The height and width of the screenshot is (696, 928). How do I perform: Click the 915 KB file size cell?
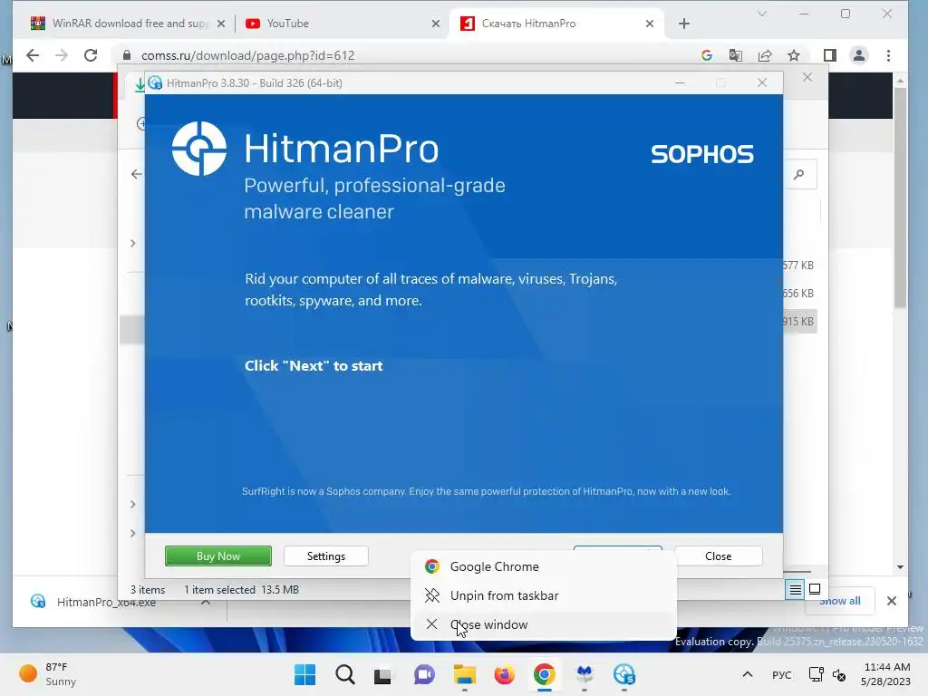(798, 322)
